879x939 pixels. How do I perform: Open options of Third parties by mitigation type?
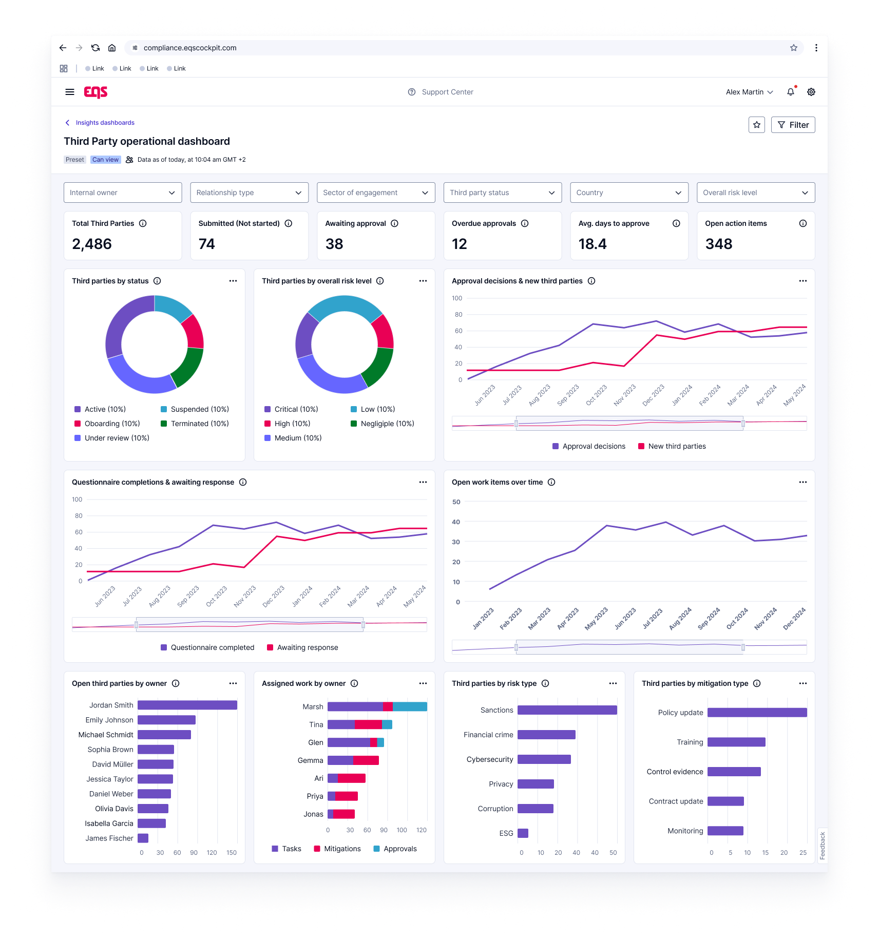tap(803, 683)
